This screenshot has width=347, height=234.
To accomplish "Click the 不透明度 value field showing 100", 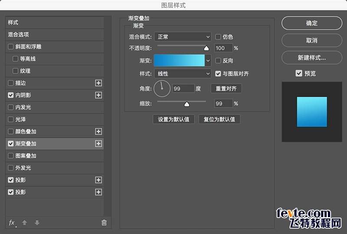I will click(223, 48).
